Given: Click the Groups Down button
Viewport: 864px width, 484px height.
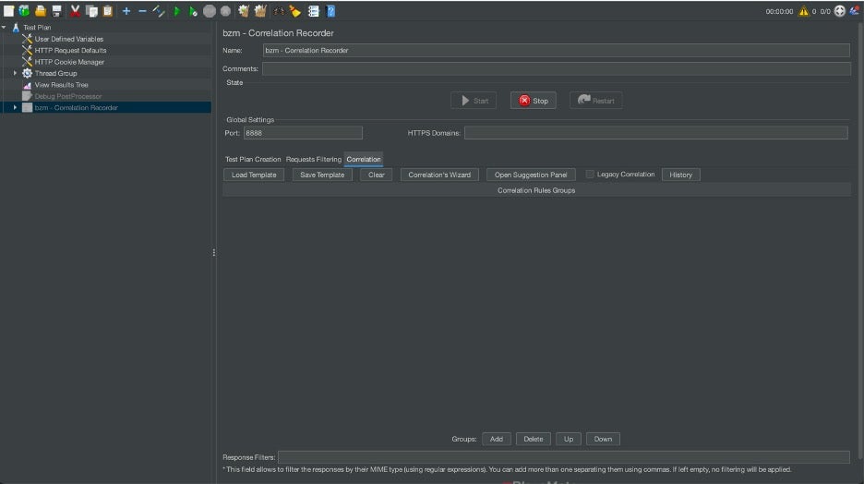Looking at the screenshot, I should 603,439.
